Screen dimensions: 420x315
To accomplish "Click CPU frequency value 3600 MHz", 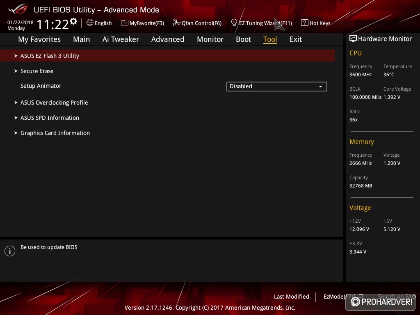I will 361,75.
